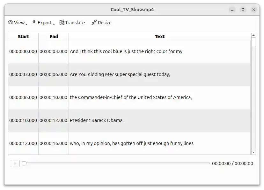This screenshot has height=190, width=264.
Task: Click the Text column header
Action: (159, 36)
